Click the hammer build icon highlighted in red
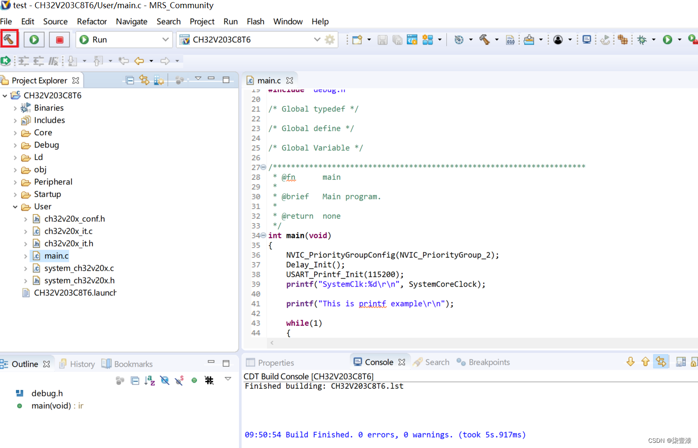Screen dimensions: 698x448 coord(9,39)
